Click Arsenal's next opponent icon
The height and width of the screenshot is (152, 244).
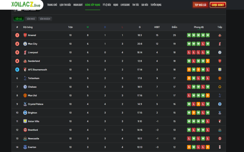point(220,35)
